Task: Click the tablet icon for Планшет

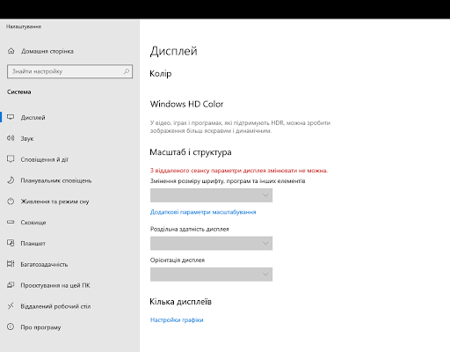Action: [x=11, y=243]
